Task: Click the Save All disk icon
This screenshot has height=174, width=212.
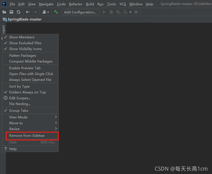Action: click(11, 12)
